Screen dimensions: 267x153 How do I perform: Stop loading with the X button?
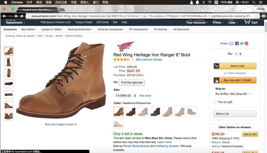(16, 16)
